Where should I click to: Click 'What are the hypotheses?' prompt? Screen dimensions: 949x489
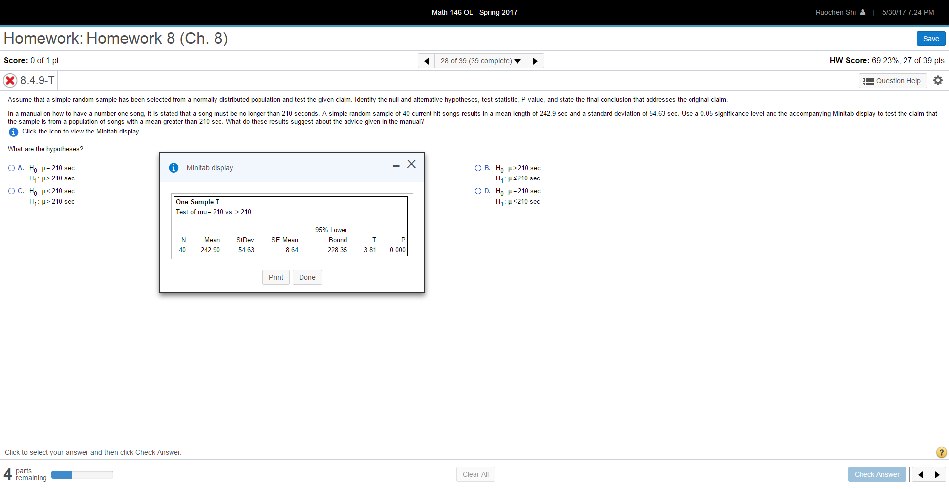[45, 149]
